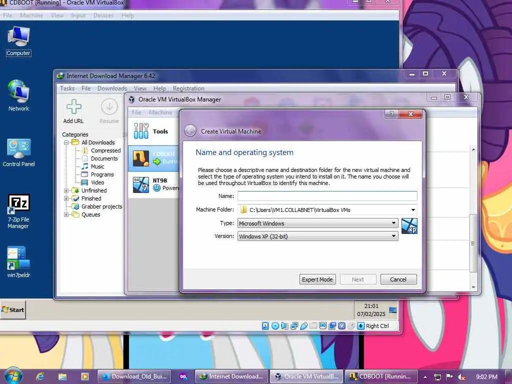Click the VirtualBox Manager scrollbar up arrow

click(473, 149)
